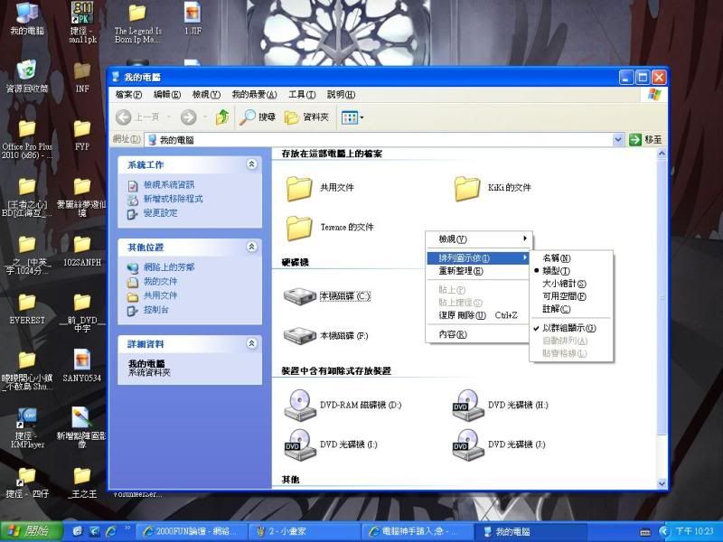The height and width of the screenshot is (542, 723).
Task: Click 檢視系統資訊 link in 系統工作
Action: point(169,185)
